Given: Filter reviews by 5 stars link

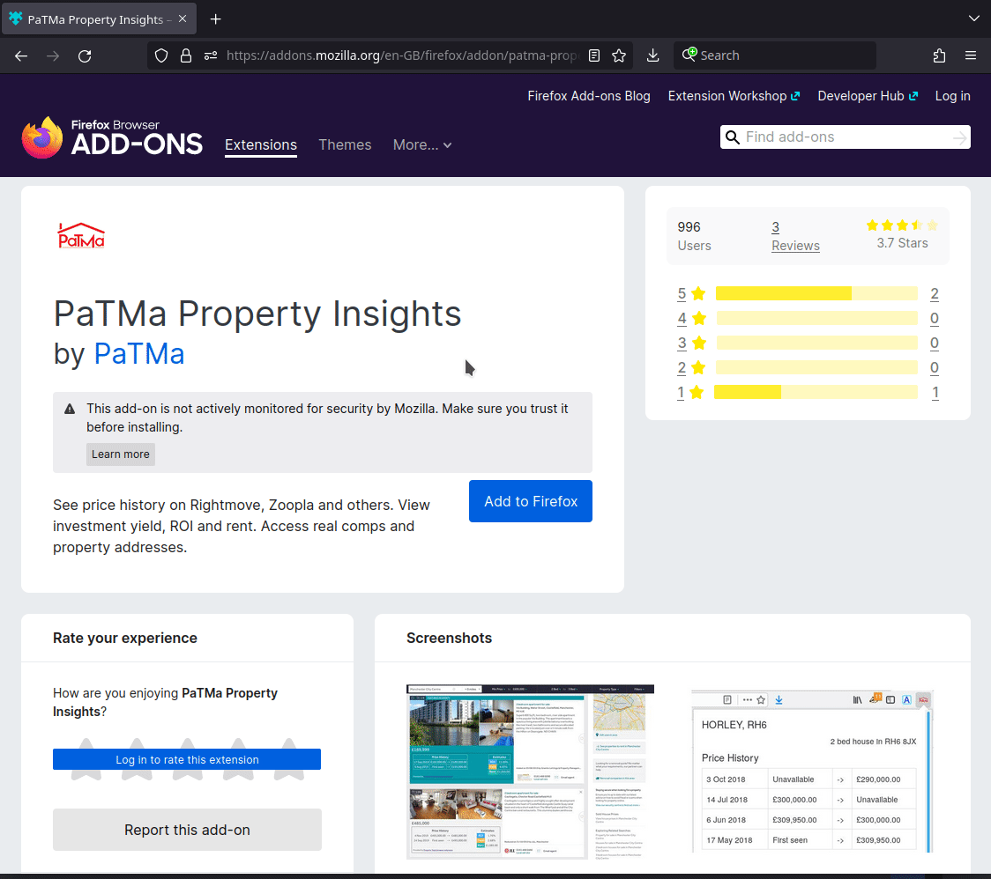Looking at the screenshot, I should click(682, 293).
